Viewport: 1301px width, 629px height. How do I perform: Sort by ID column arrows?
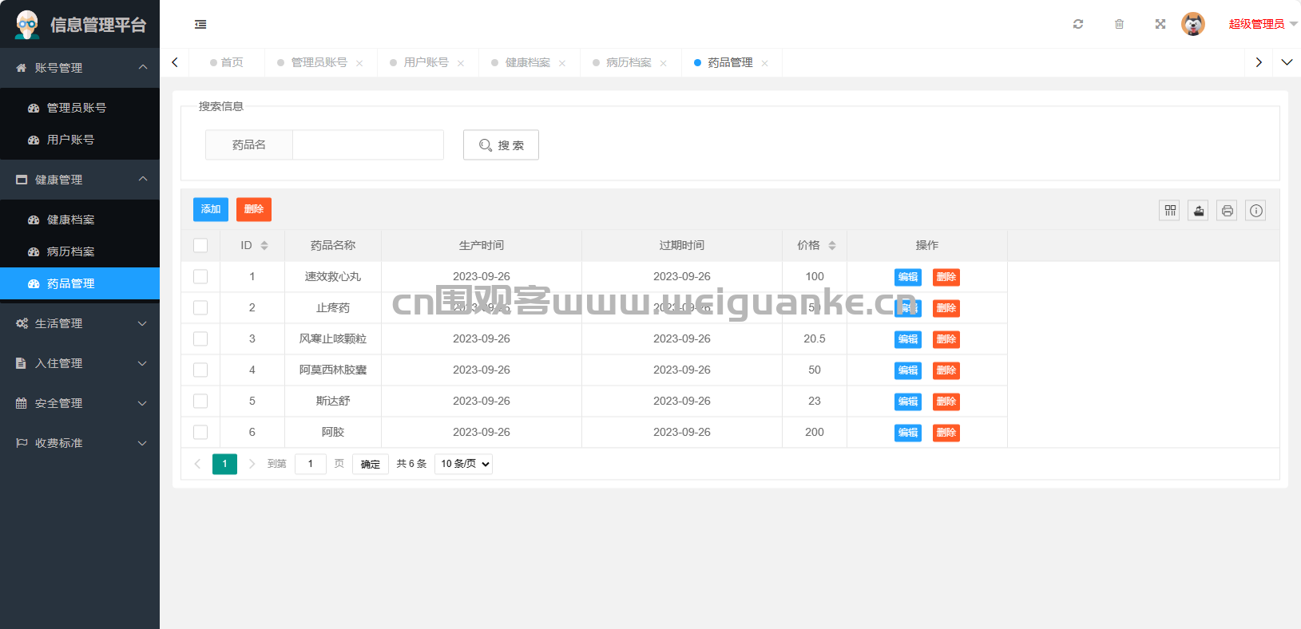tap(264, 246)
